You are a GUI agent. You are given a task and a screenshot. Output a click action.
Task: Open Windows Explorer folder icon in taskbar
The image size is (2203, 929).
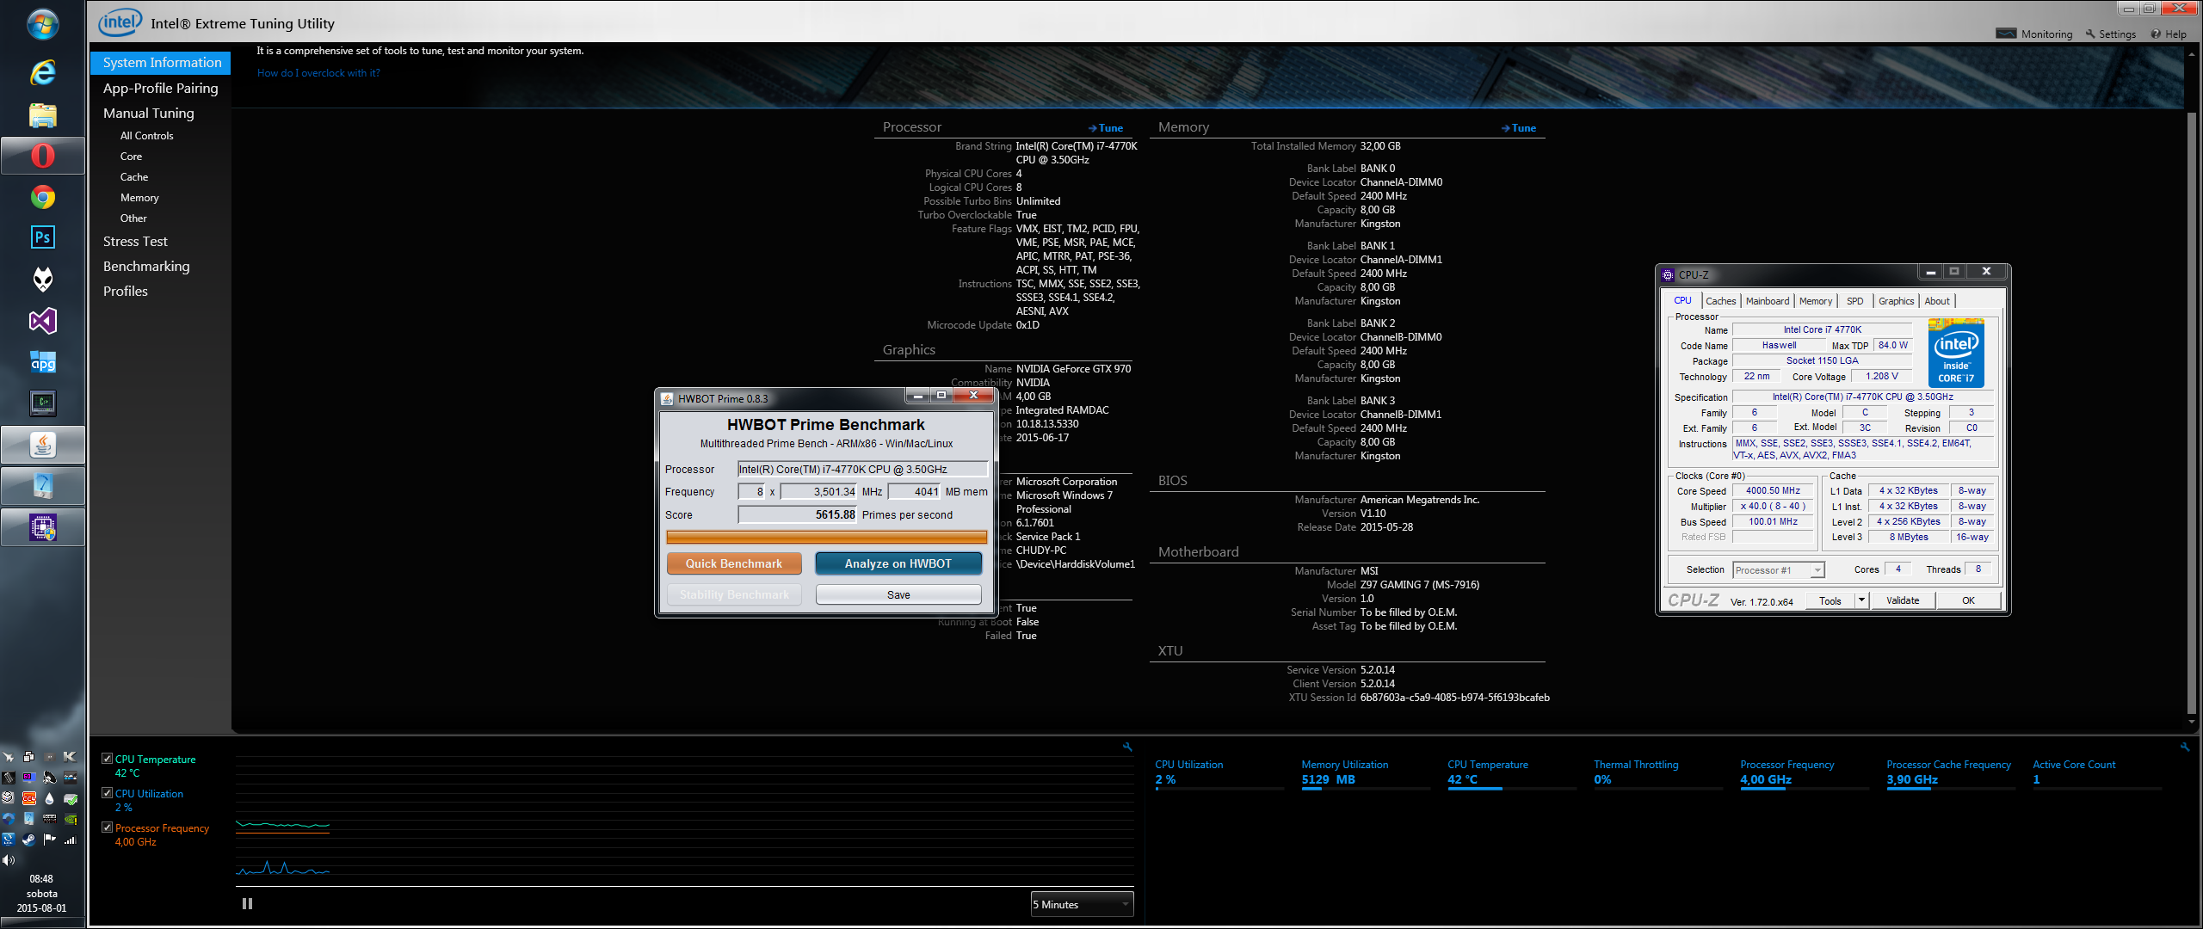42,114
